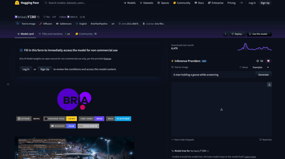Click Sign Up in the top navigation
The width and height of the screenshot is (285, 159).
(x=265, y=3)
